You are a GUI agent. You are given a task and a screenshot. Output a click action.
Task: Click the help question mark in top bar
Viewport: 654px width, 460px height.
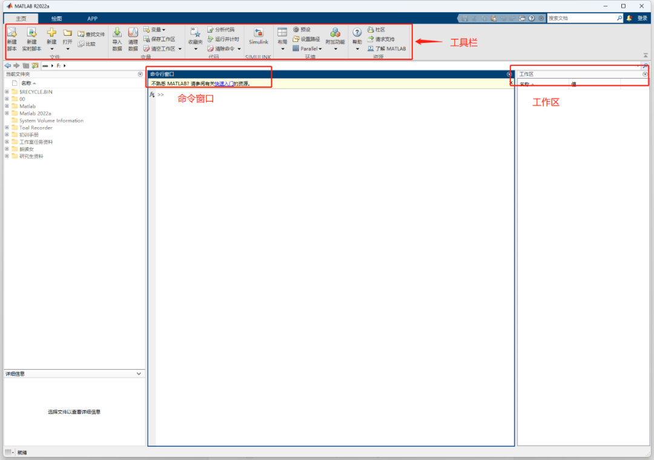(x=532, y=18)
